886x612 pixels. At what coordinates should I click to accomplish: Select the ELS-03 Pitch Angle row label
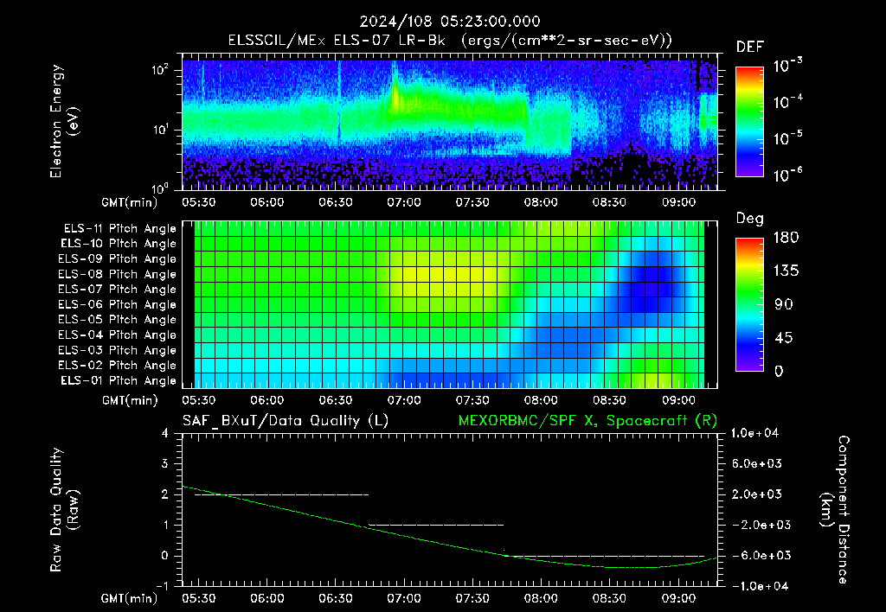click(118, 350)
